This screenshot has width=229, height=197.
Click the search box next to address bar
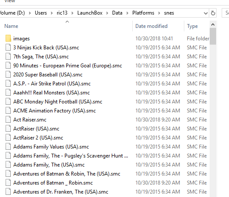pos(226,13)
